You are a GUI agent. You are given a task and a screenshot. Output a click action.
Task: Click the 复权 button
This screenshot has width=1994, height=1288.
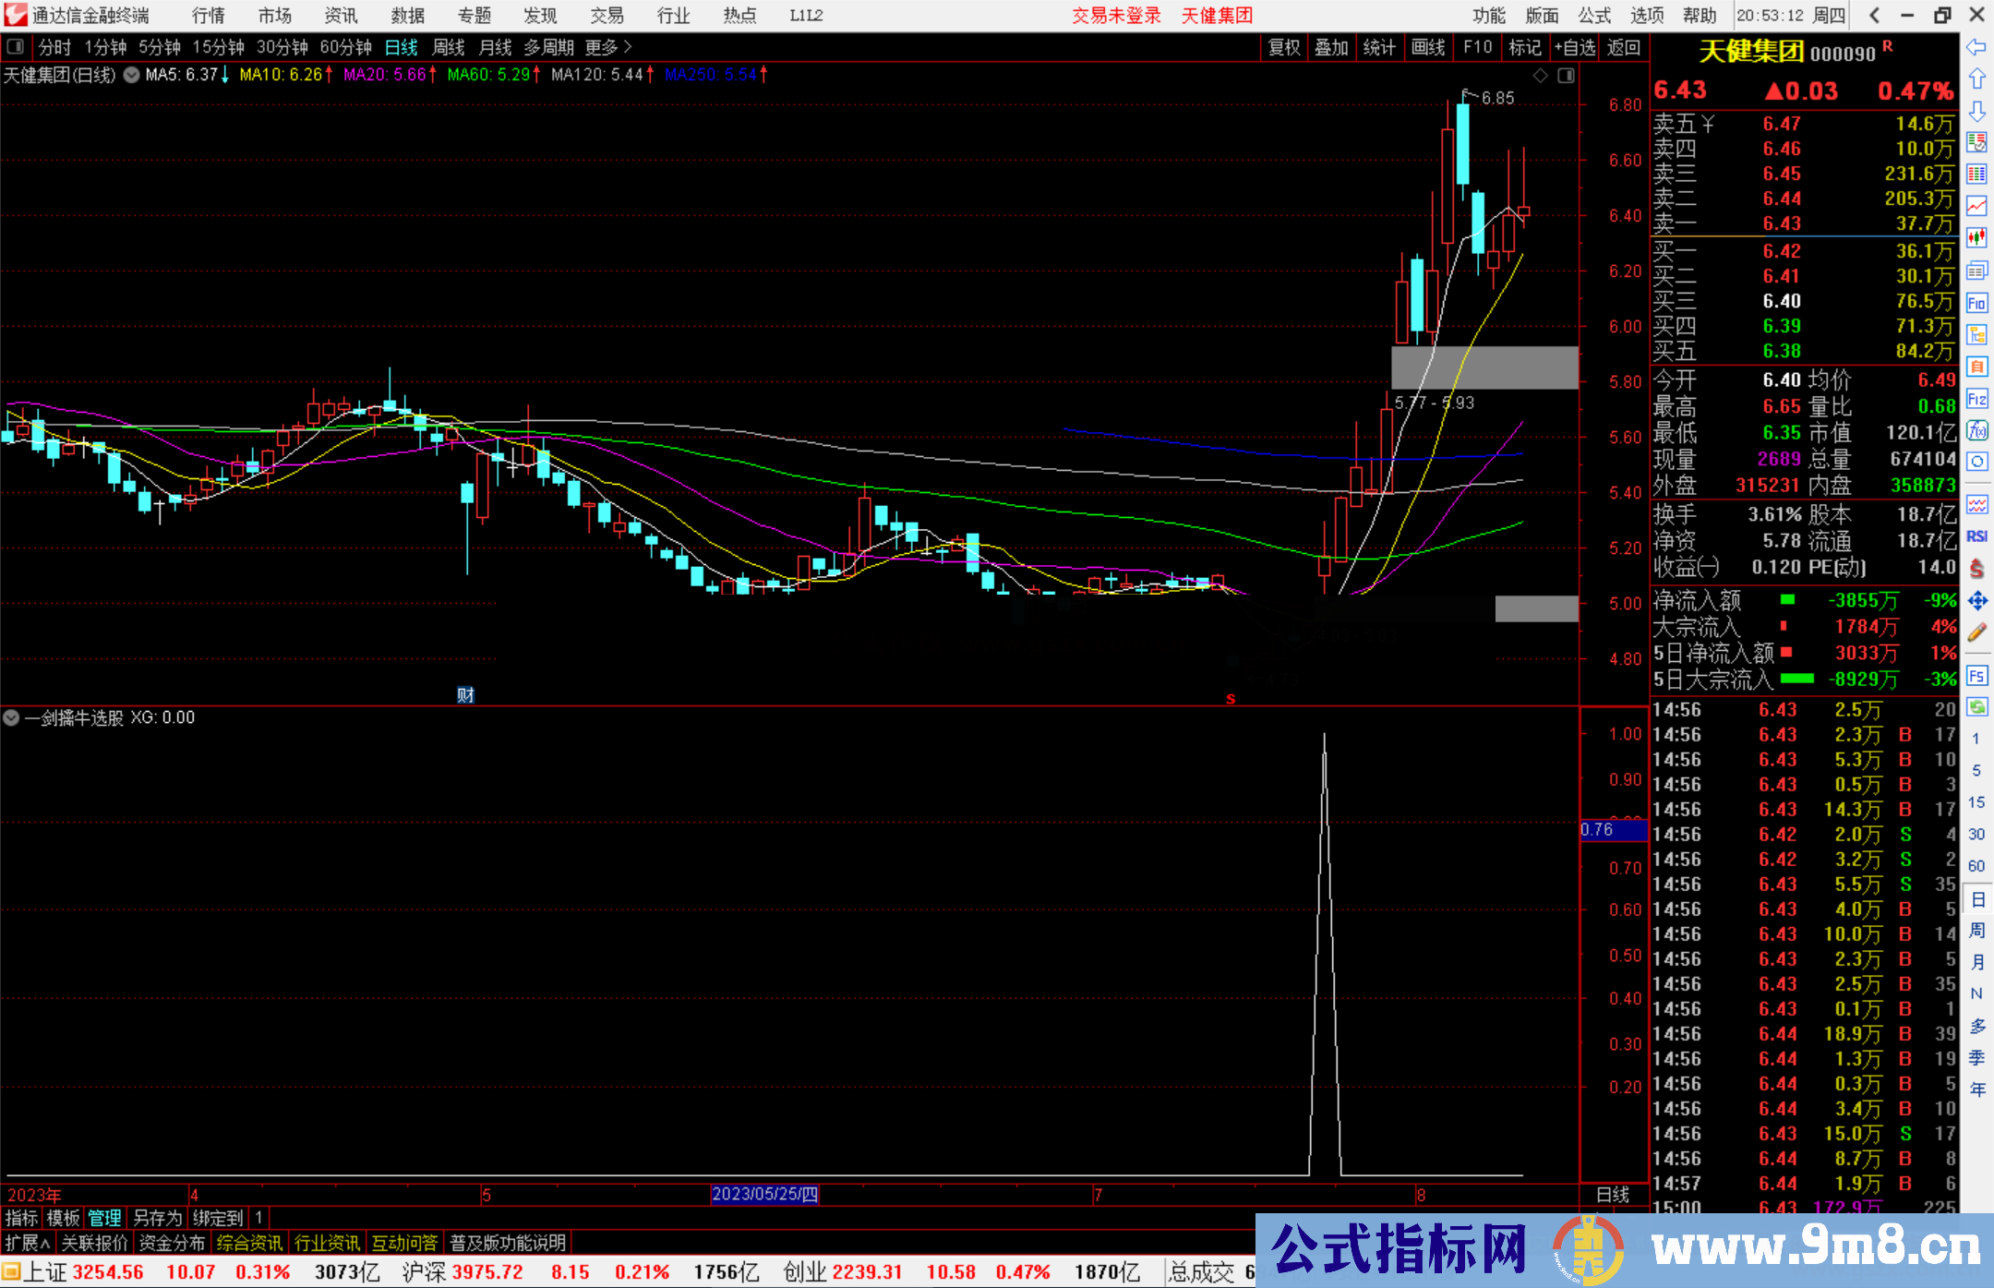1284,47
